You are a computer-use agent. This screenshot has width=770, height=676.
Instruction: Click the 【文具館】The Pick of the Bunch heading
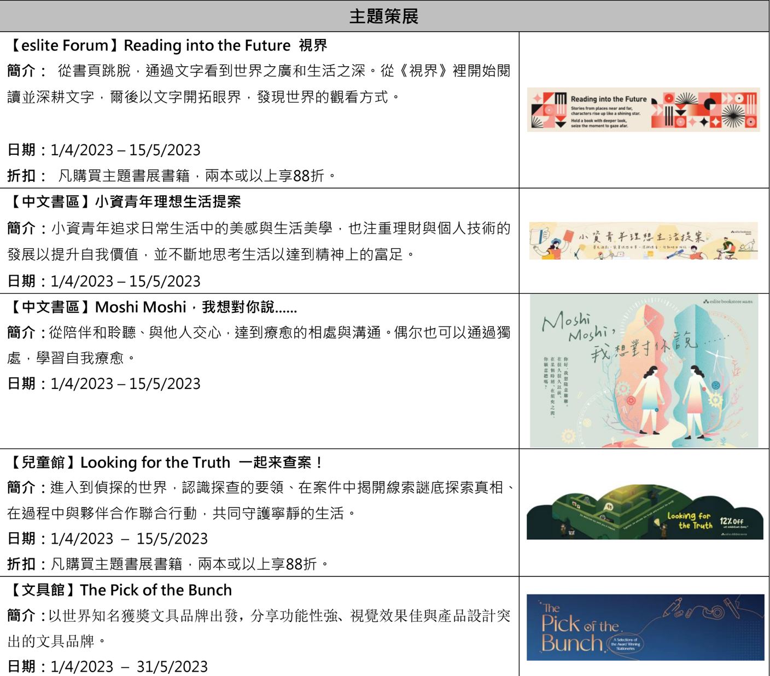point(120,590)
